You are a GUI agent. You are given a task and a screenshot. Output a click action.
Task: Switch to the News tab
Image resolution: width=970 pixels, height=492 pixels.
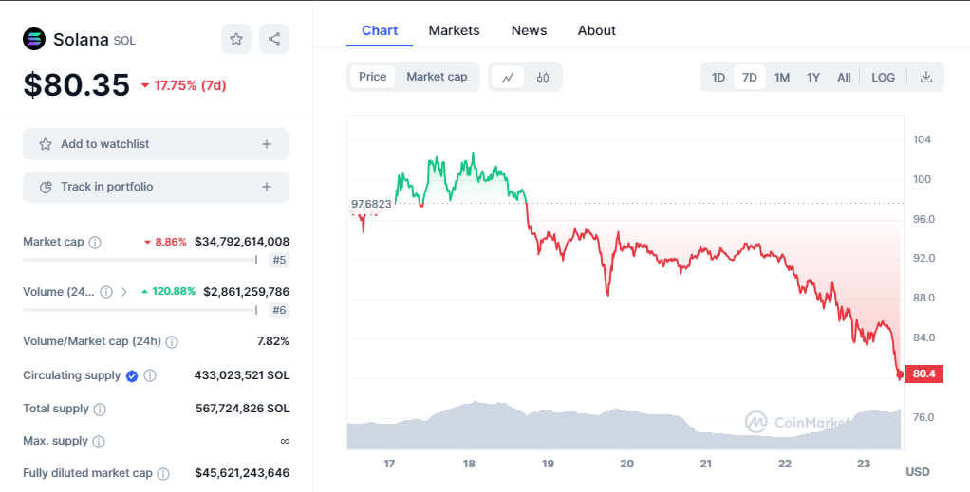[x=529, y=30]
